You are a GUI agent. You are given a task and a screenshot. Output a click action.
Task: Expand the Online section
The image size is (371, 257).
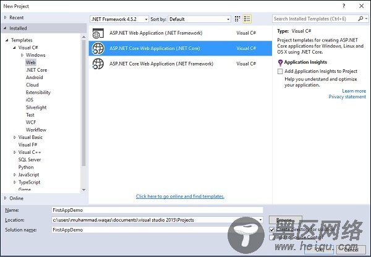[x=5, y=198]
